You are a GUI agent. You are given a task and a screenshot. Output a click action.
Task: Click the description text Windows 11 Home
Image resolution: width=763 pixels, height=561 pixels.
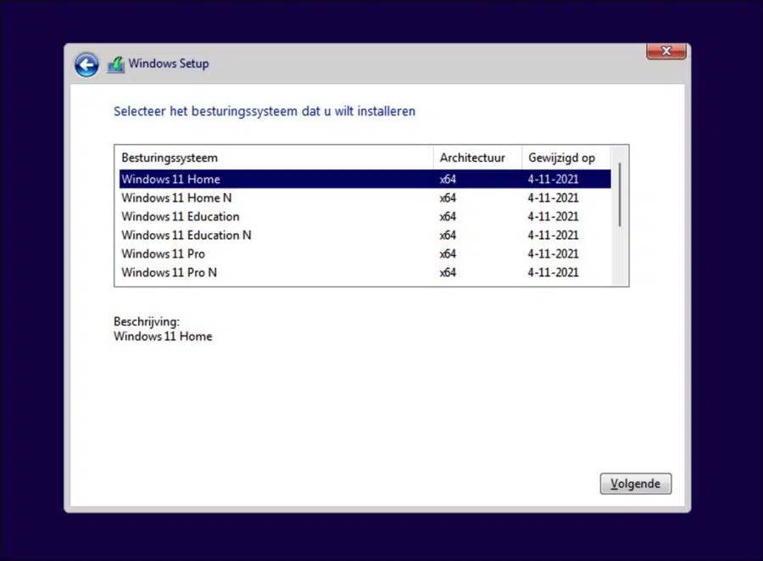(163, 336)
